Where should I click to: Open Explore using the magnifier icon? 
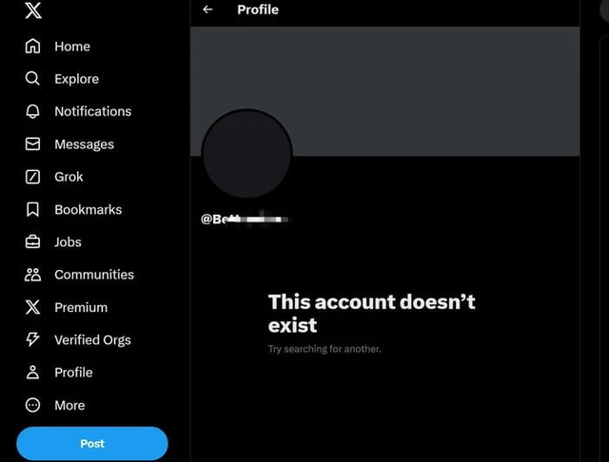pos(32,79)
